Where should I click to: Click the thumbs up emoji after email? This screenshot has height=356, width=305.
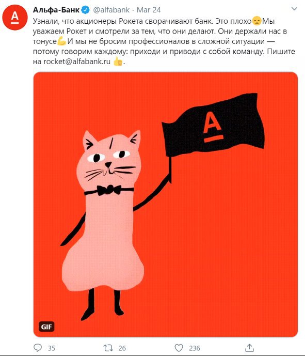click(x=118, y=61)
